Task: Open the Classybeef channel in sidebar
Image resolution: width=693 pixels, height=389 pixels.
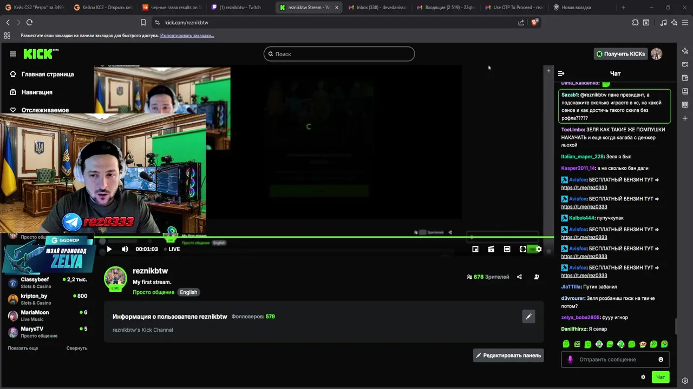Action: pyautogui.click(x=48, y=283)
